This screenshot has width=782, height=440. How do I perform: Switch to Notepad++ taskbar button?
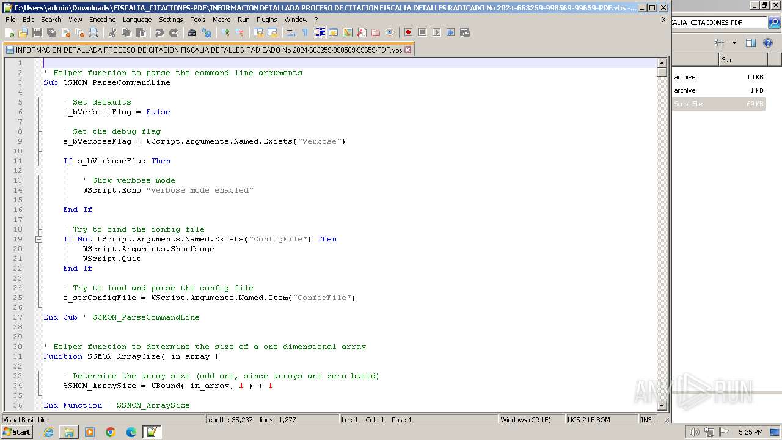[152, 432]
